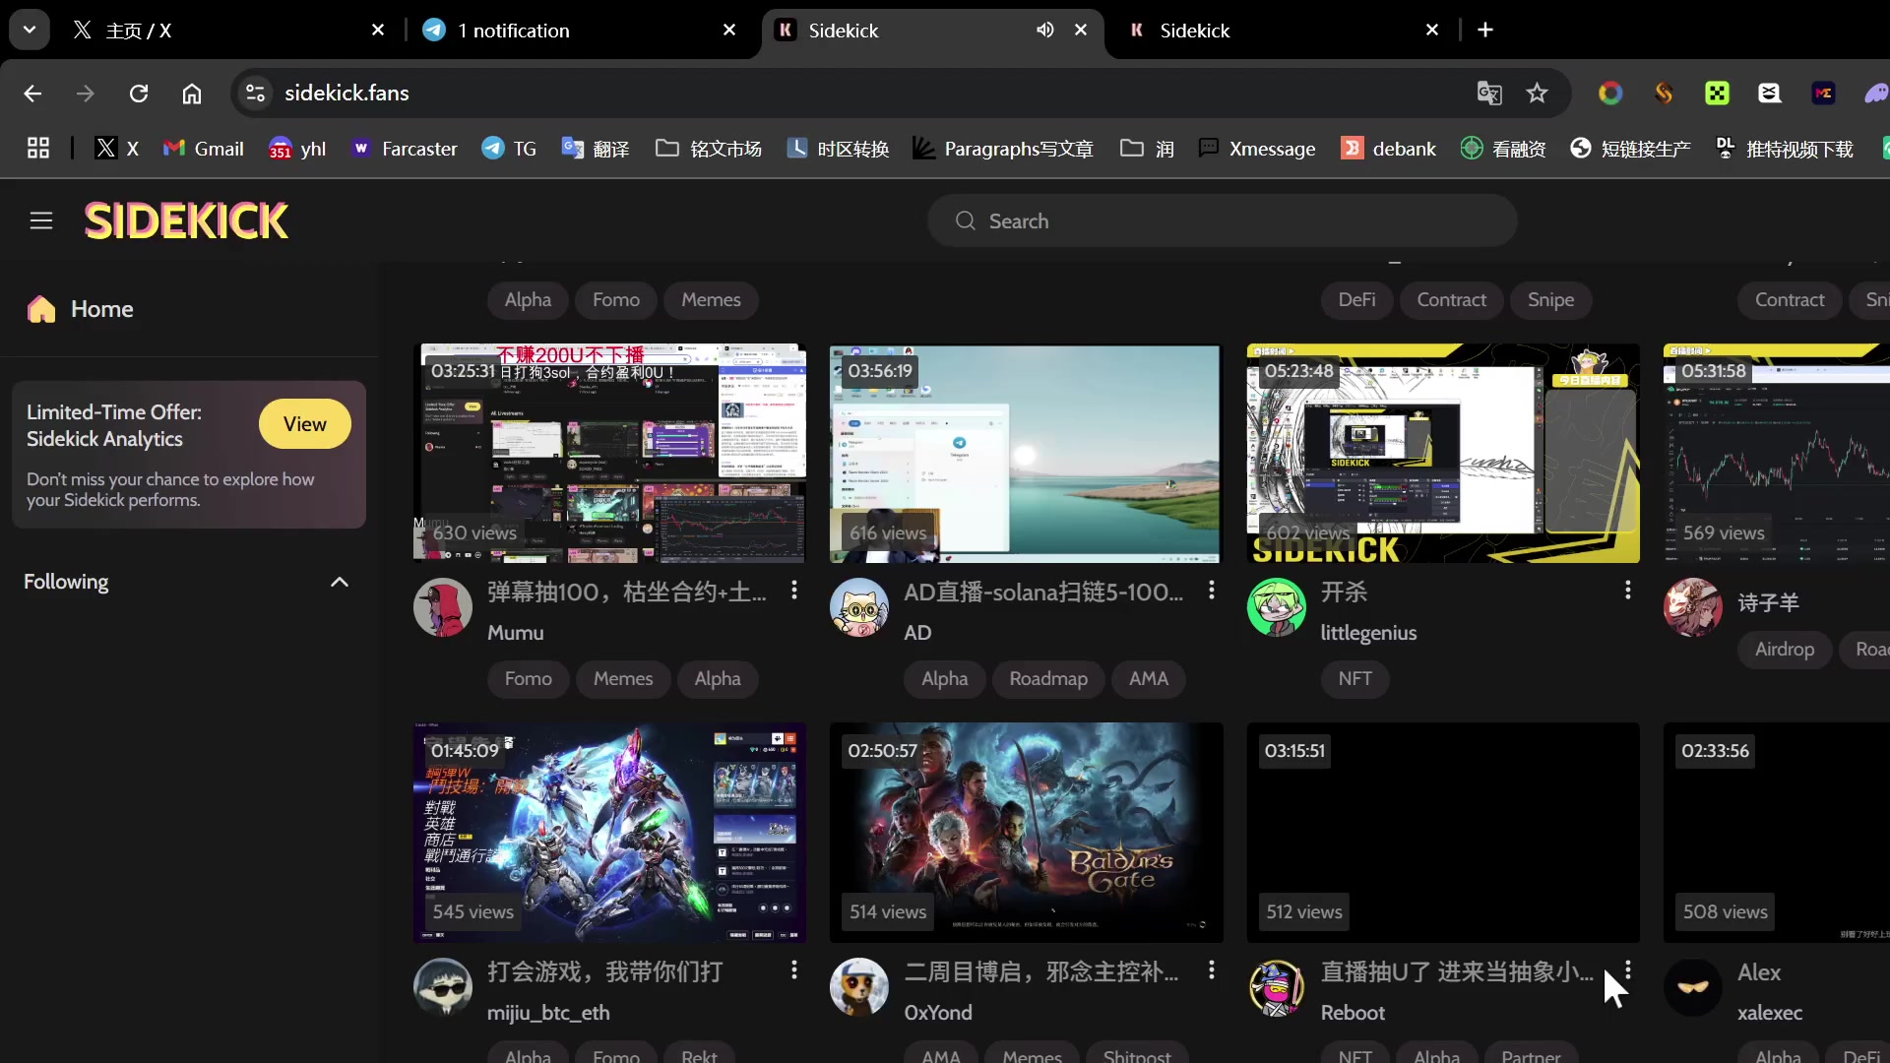
Task: Open site information icon in address bar
Action: tap(255, 93)
